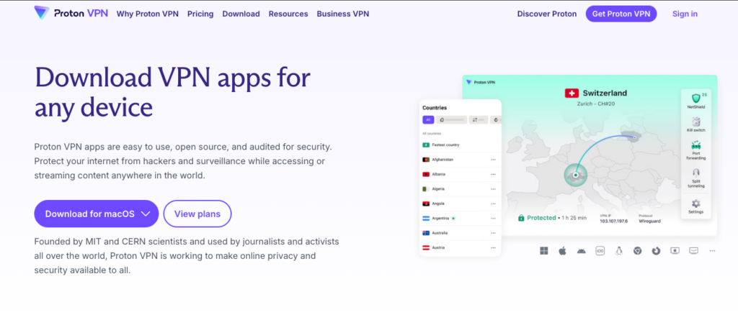Open the Why Proton VPN menu
Viewport: 738px width, 320px height.
[x=147, y=14]
